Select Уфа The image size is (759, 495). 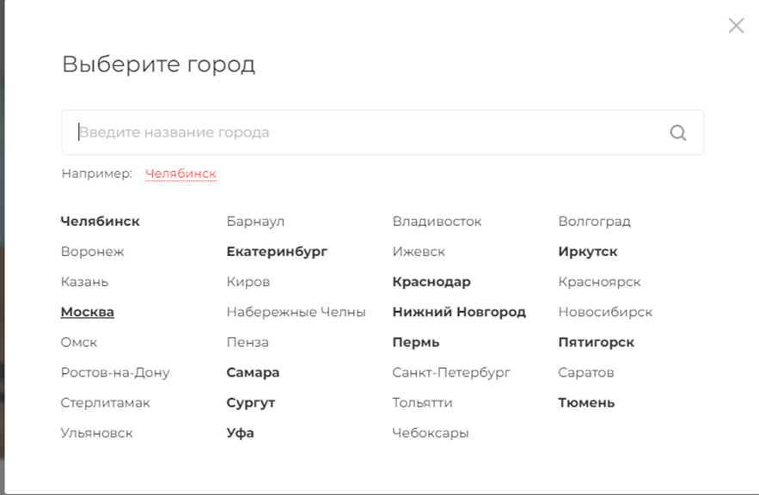coord(240,433)
